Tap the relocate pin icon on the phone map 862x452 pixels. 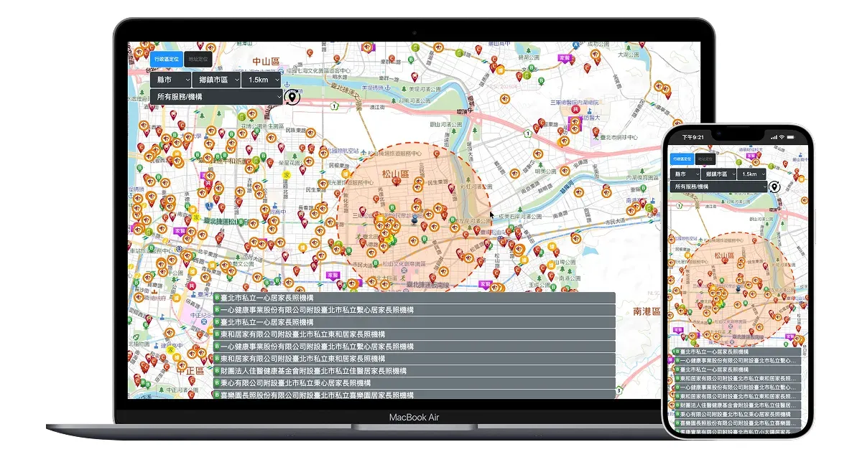point(774,187)
